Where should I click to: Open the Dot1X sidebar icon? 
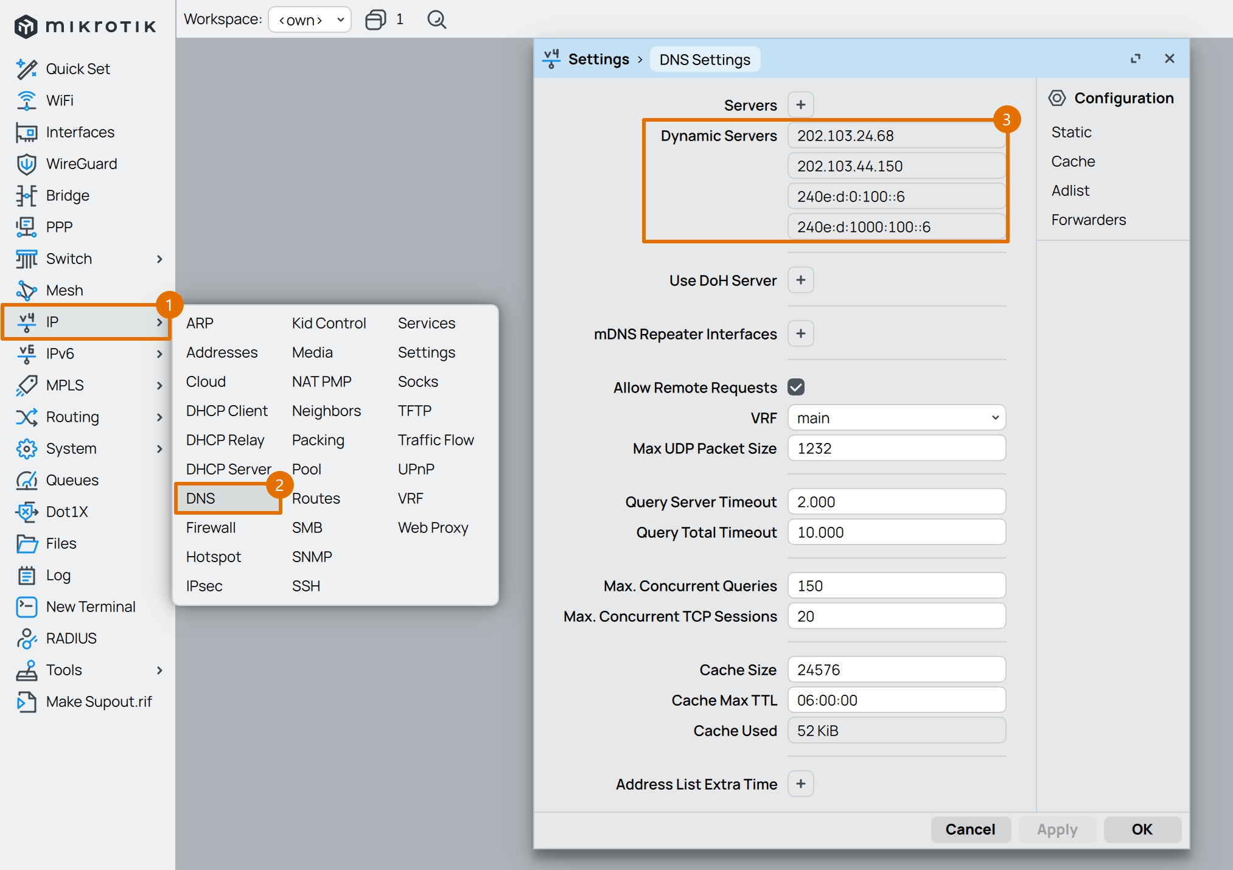click(x=26, y=512)
